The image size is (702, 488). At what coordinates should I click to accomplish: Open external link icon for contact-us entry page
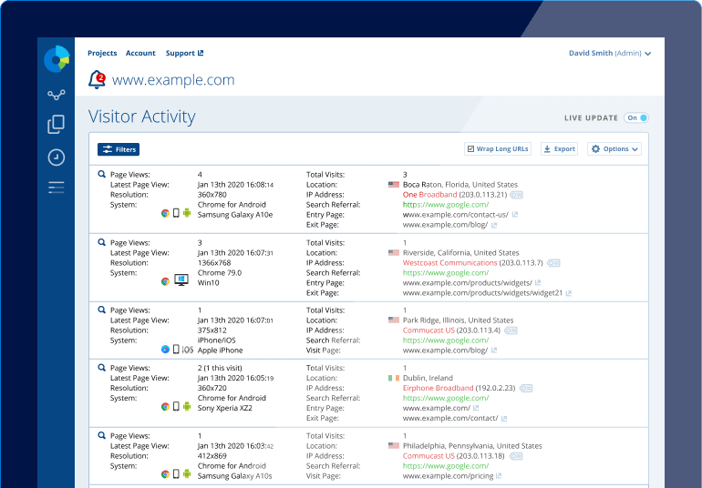coord(515,215)
